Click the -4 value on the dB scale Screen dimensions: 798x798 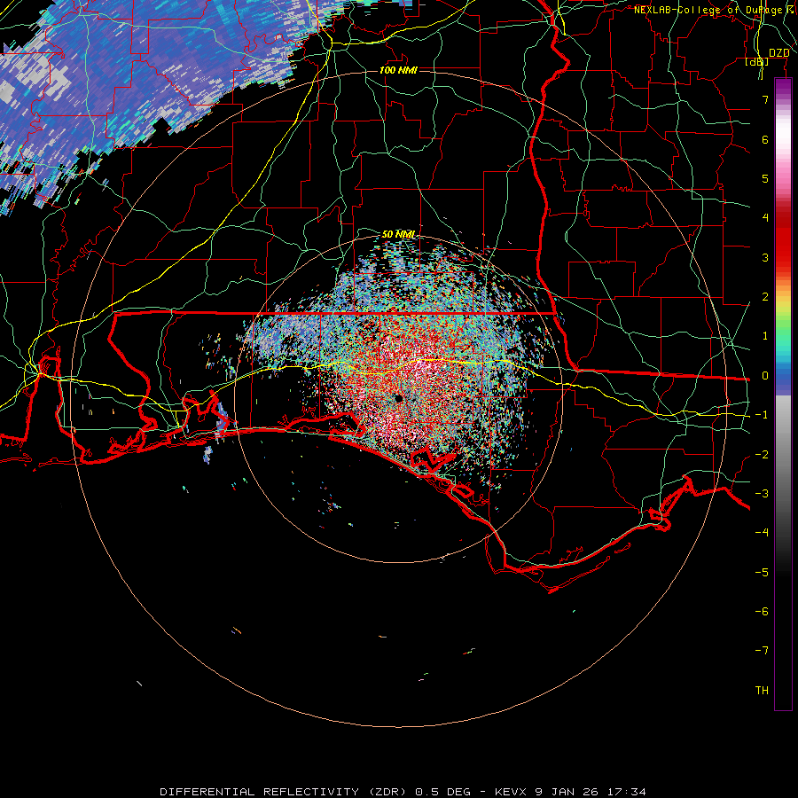pos(762,533)
